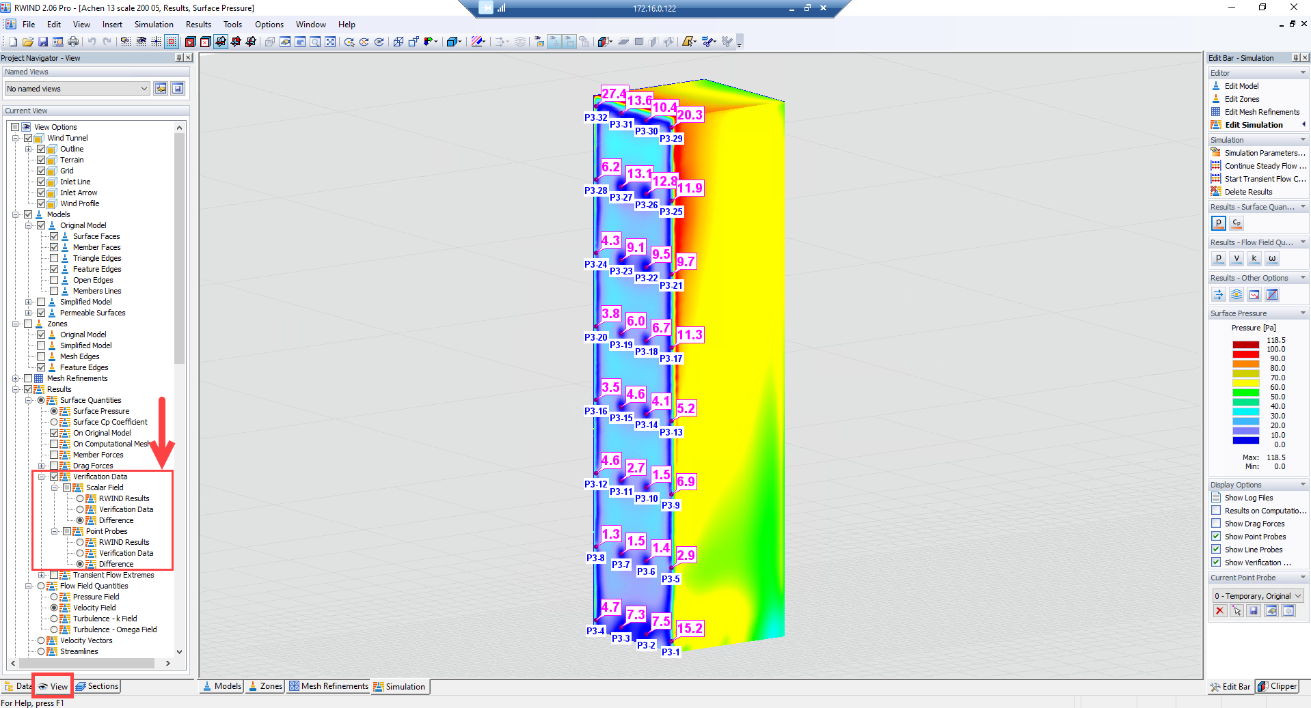Select surface pressure p result button
This screenshot has width=1311, height=708.
click(x=1218, y=223)
